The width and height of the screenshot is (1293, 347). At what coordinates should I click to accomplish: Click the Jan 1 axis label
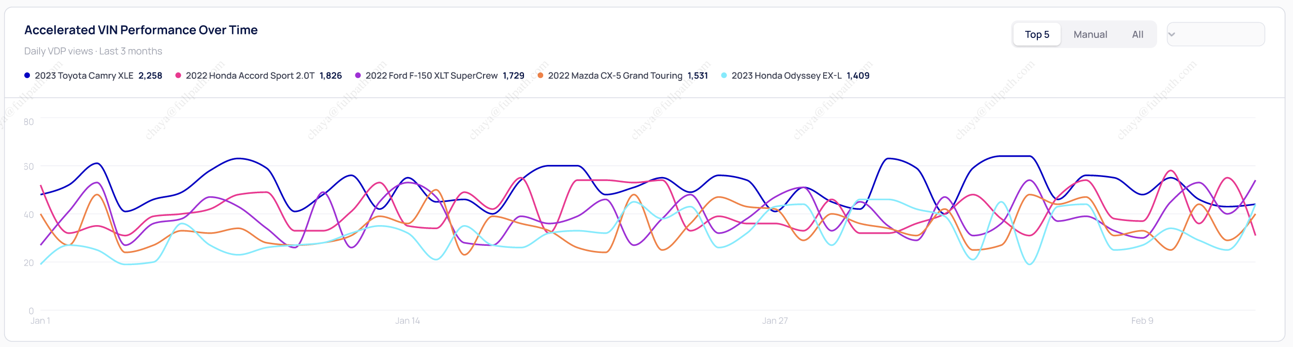(x=40, y=321)
